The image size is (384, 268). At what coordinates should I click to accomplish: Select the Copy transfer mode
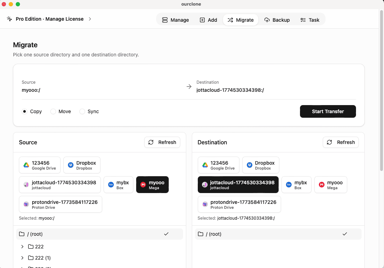click(24, 111)
